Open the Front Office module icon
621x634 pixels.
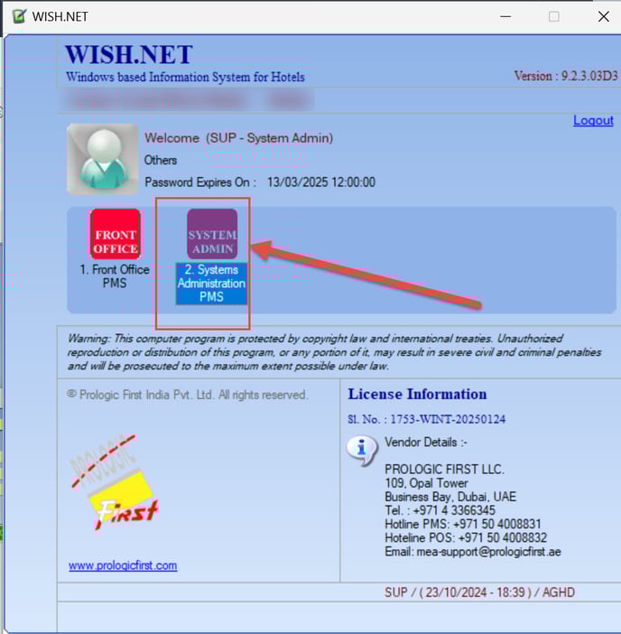click(115, 235)
